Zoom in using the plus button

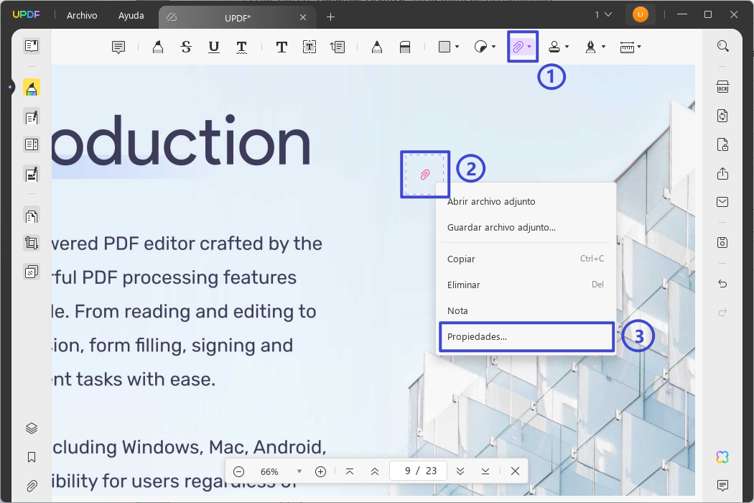(320, 471)
